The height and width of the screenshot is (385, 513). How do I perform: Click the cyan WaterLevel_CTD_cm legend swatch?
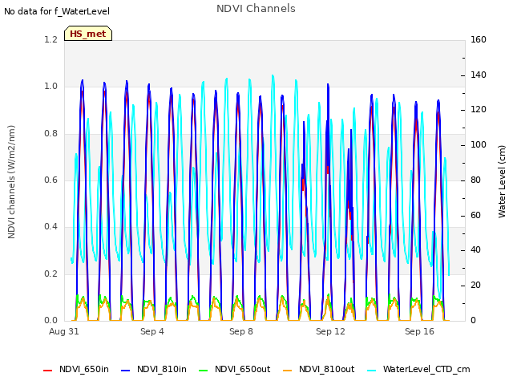[371, 371]
